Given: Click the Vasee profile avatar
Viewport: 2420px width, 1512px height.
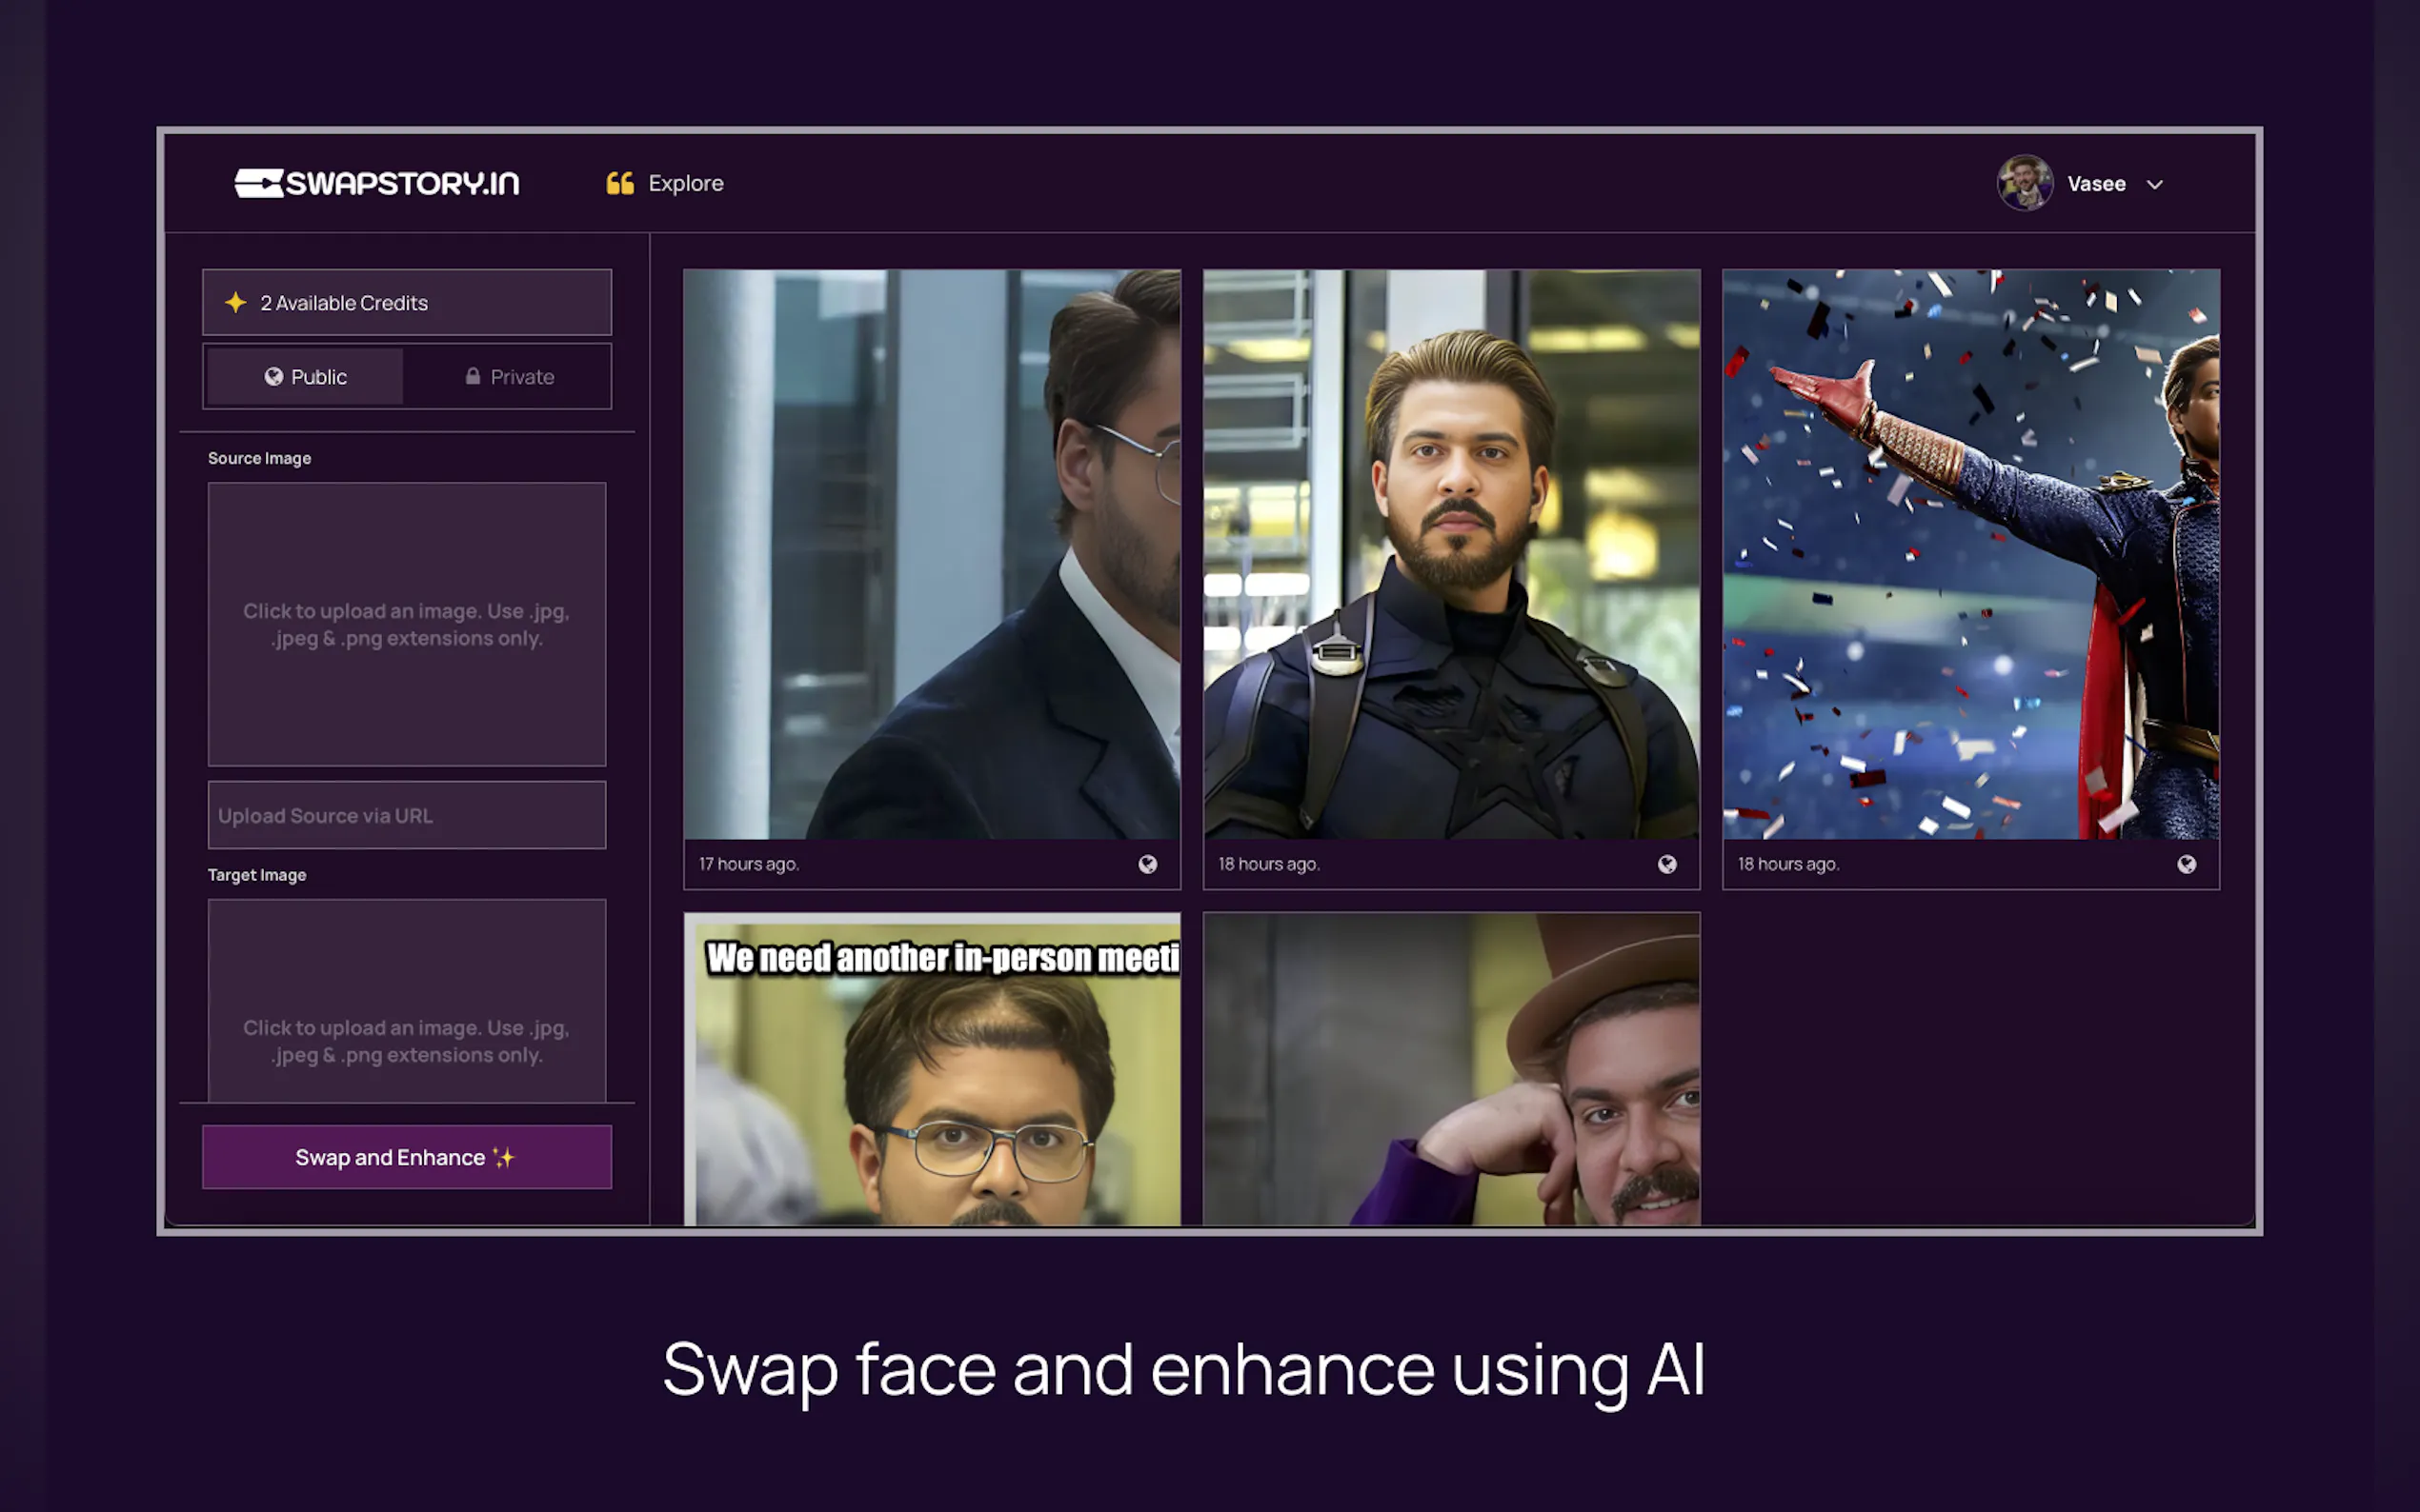Looking at the screenshot, I should [x=2024, y=183].
